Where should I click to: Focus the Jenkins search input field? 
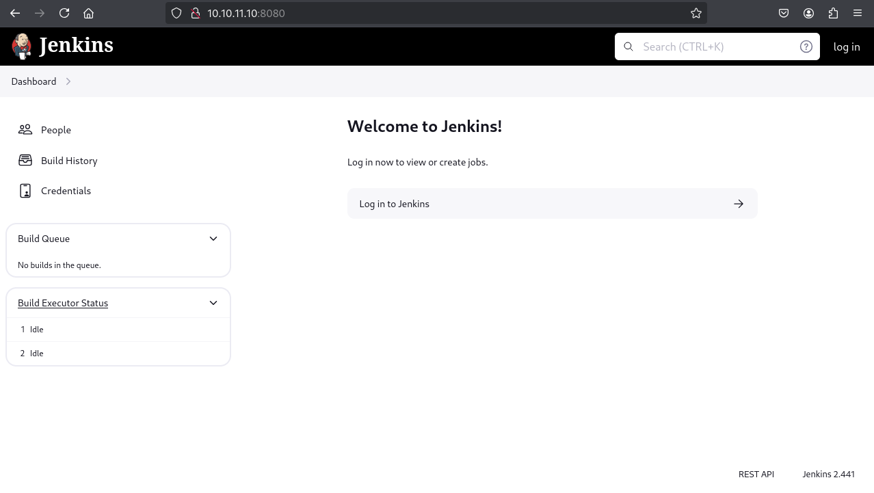pyautogui.click(x=715, y=46)
